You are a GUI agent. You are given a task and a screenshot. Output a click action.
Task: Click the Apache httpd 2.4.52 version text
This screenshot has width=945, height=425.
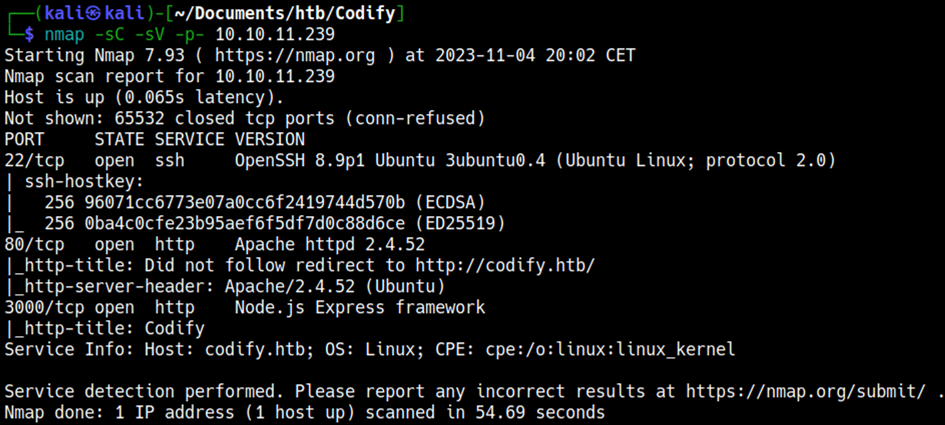330,245
